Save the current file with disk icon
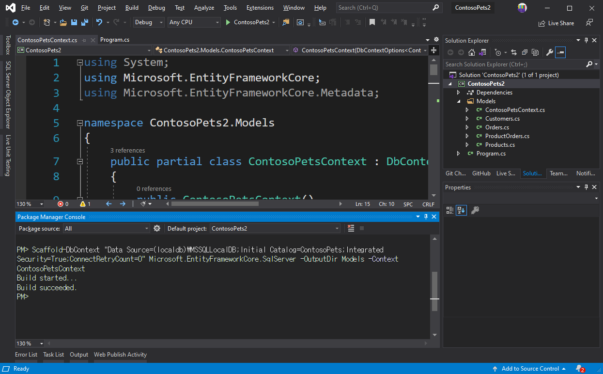The height and width of the screenshot is (374, 603). [74, 22]
